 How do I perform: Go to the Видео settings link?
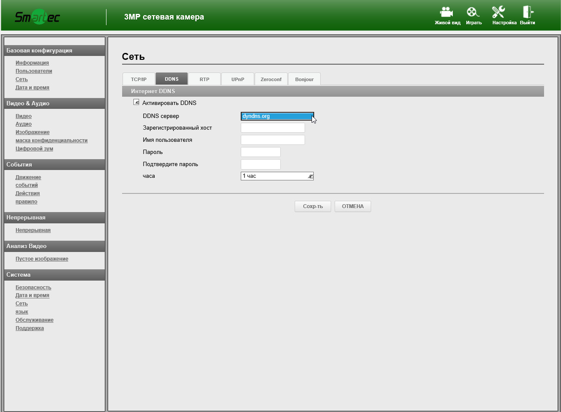pos(23,116)
